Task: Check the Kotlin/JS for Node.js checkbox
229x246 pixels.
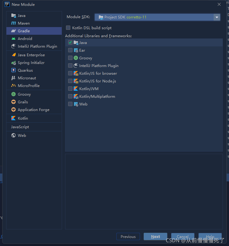Action: (x=70, y=81)
